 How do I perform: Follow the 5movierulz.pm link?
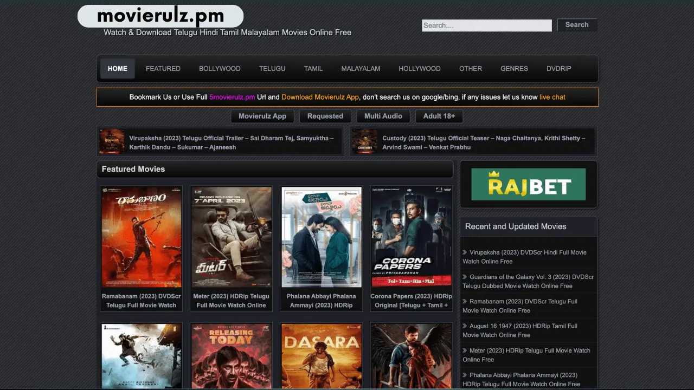[x=232, y=97]
